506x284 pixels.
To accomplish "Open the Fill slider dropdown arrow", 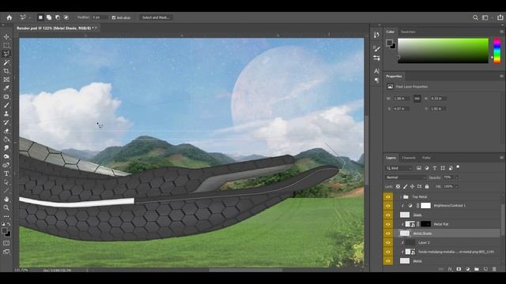I will [456, 186].
